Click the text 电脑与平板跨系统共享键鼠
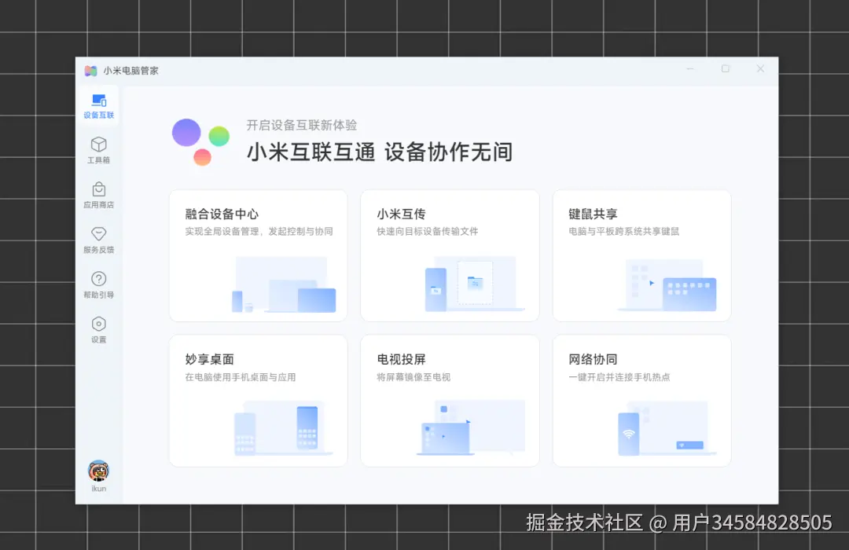Viewport: 849px width, 550px height. pos(623,232)
